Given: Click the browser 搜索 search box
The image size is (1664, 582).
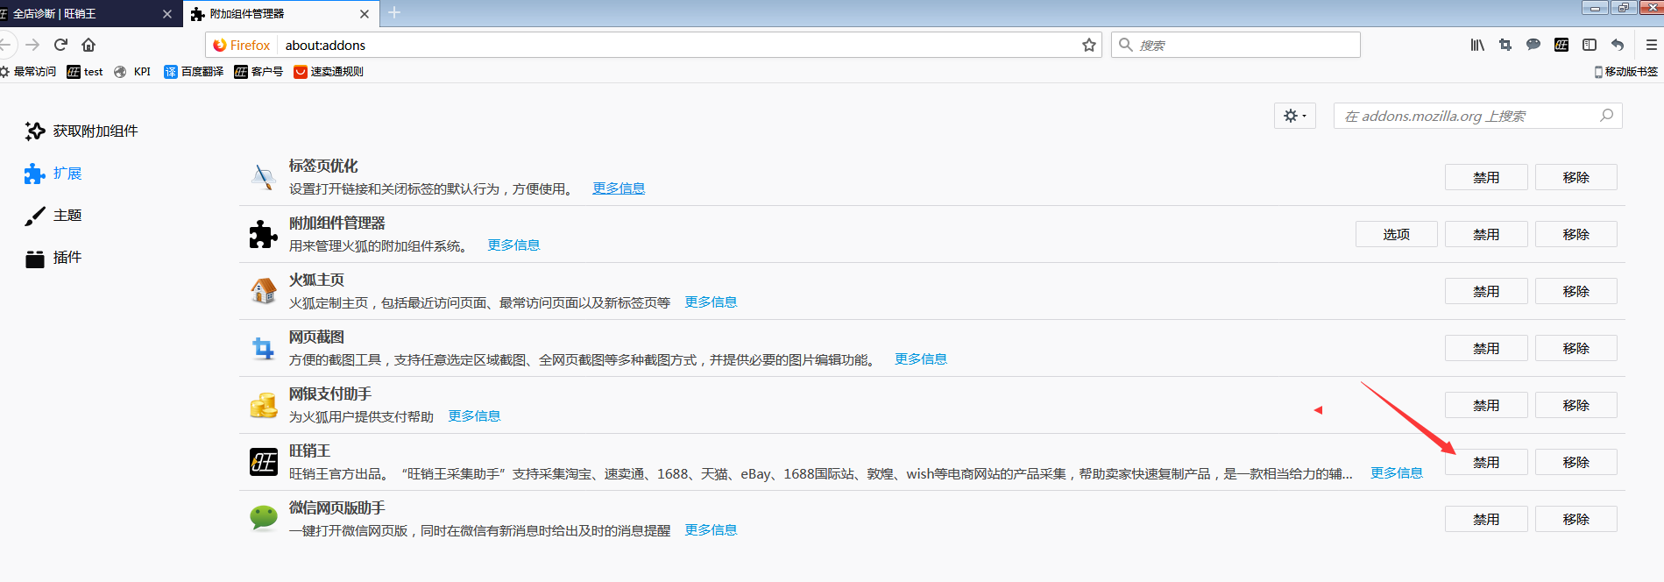Looking at the screenshot, I should click(1236, 45).
